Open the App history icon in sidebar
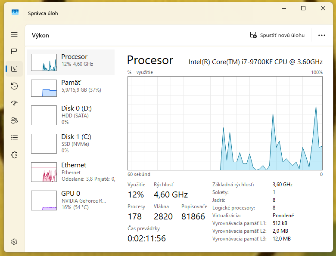 (14, 86)
